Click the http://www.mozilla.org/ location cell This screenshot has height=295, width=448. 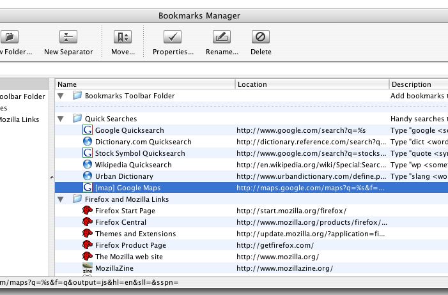coord(278,257)
